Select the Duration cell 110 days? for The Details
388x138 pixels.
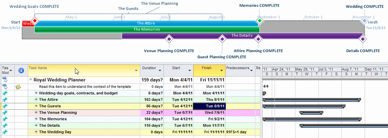click(x=152, y=126)
